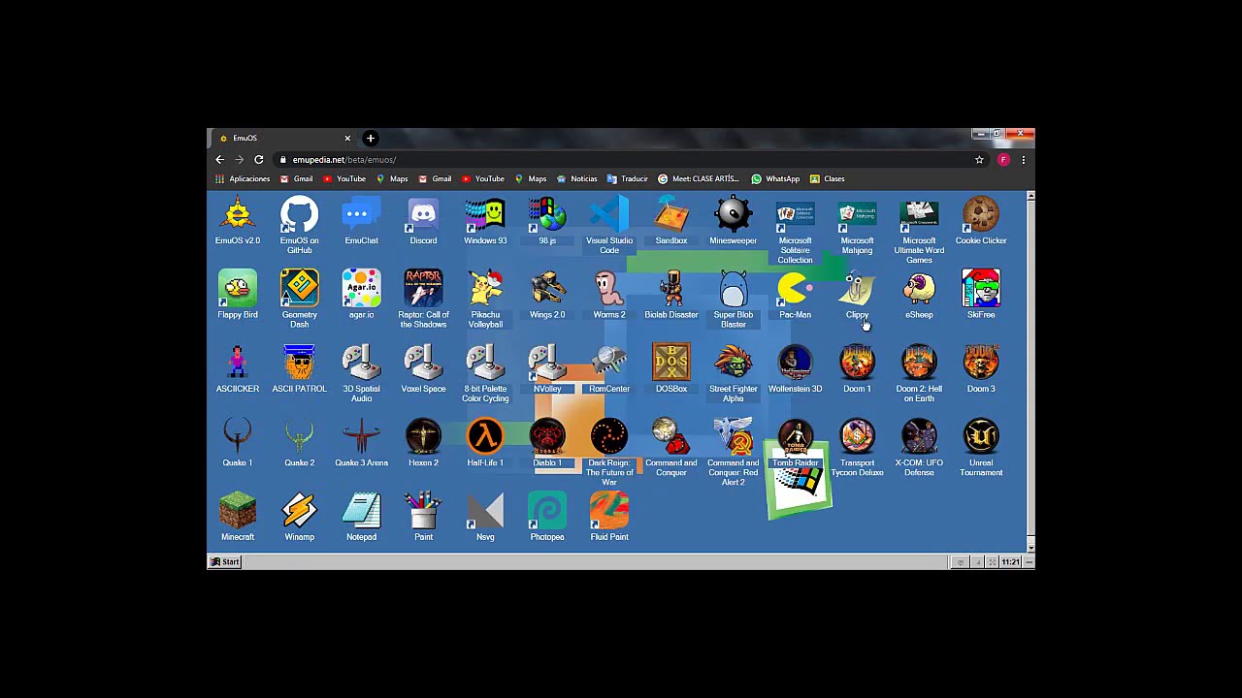Open the Hexen 2 icon

pyautogui.click(x=423, y=443)
